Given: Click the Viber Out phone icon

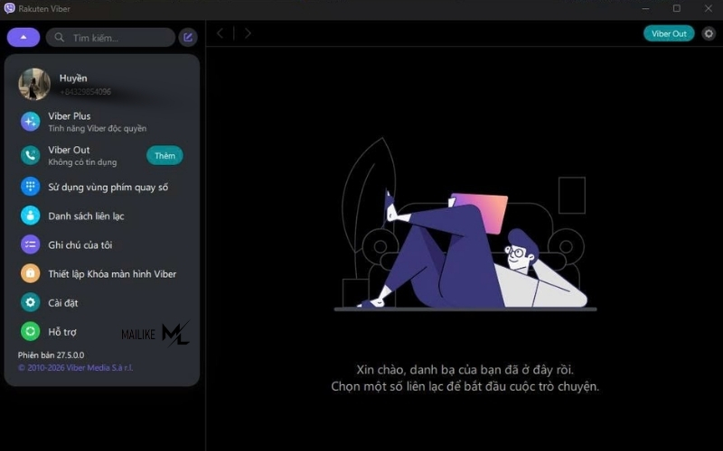Looking at the screenshot, I should click(x=31, y=155).
